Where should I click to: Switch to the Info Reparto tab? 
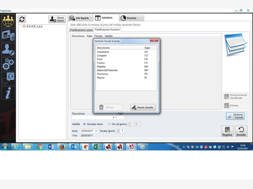81,18
